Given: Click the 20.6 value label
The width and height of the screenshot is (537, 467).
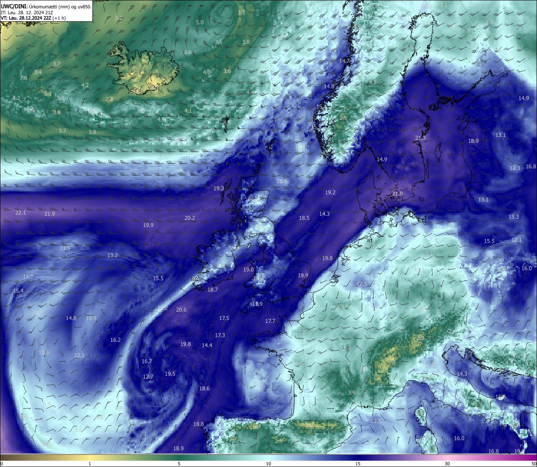Looking at the screenshot, I should pyautogui.click(x=181, y=310).
